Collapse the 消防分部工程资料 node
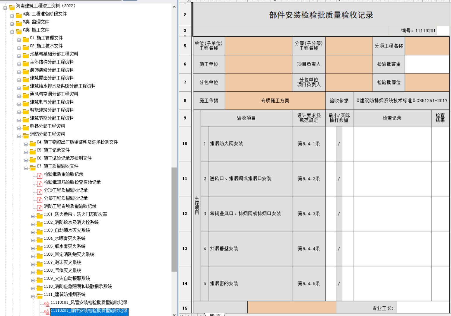 click(19, 136)
